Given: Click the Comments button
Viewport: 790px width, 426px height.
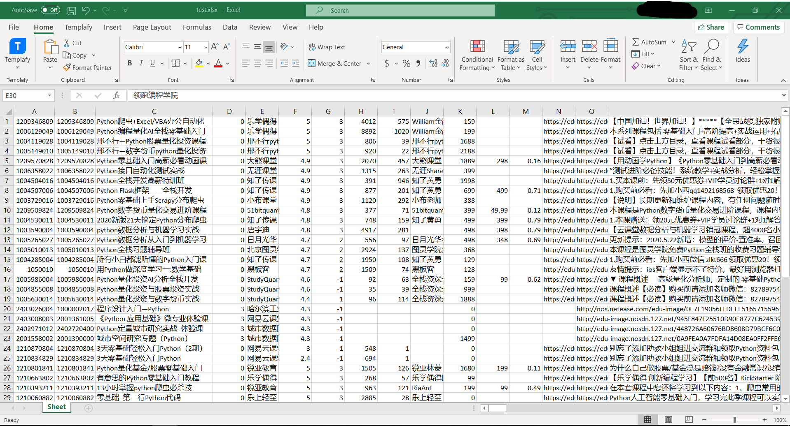Looking at the screenshot, I should coord(758,27).
